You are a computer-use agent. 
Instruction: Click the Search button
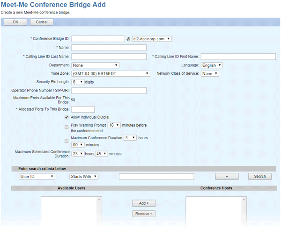click(x=260, y=177)
